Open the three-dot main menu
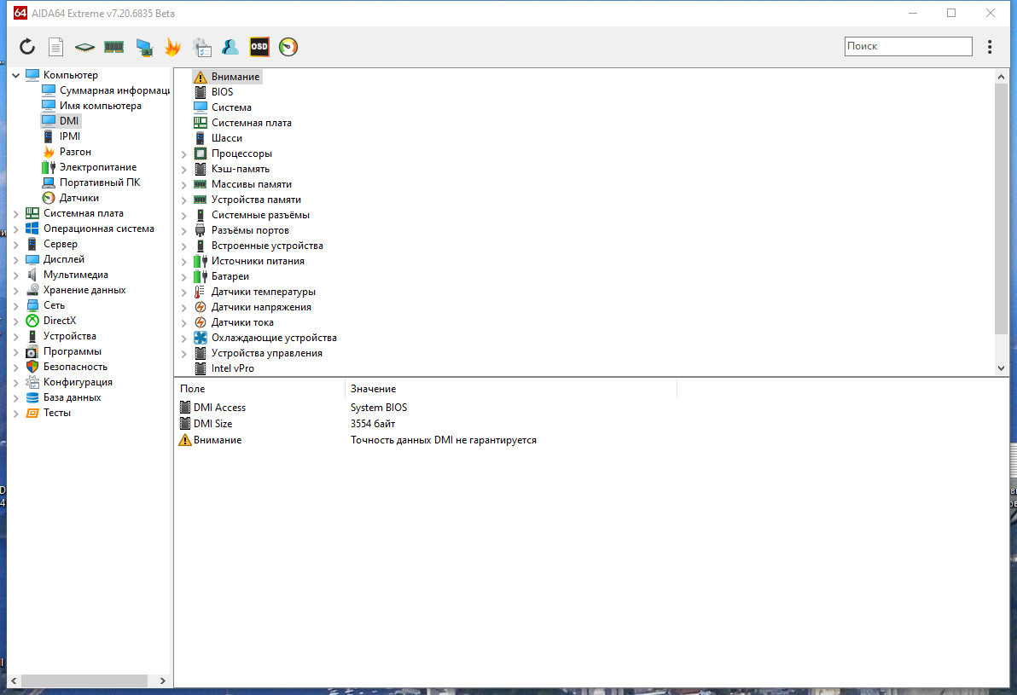The width and height of the screenshot is (1017, 695). coord(989,47)
